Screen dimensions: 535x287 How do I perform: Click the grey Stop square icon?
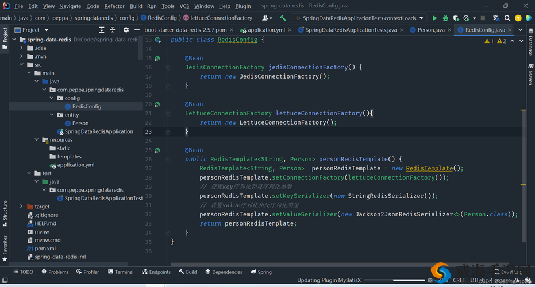(483, 18)
